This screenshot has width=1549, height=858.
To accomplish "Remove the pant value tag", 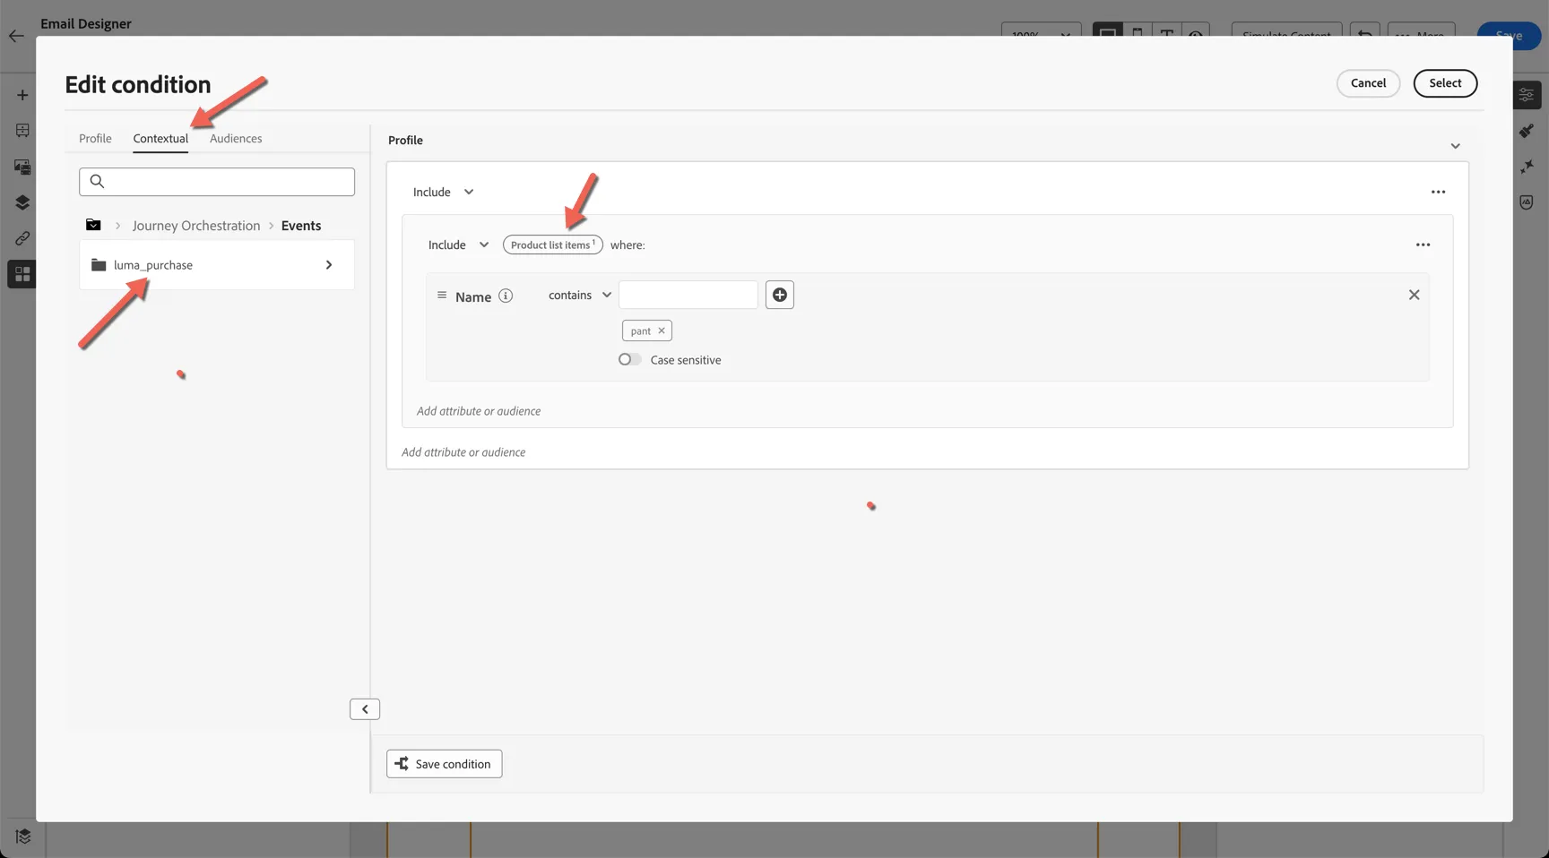I will (662, 330).
